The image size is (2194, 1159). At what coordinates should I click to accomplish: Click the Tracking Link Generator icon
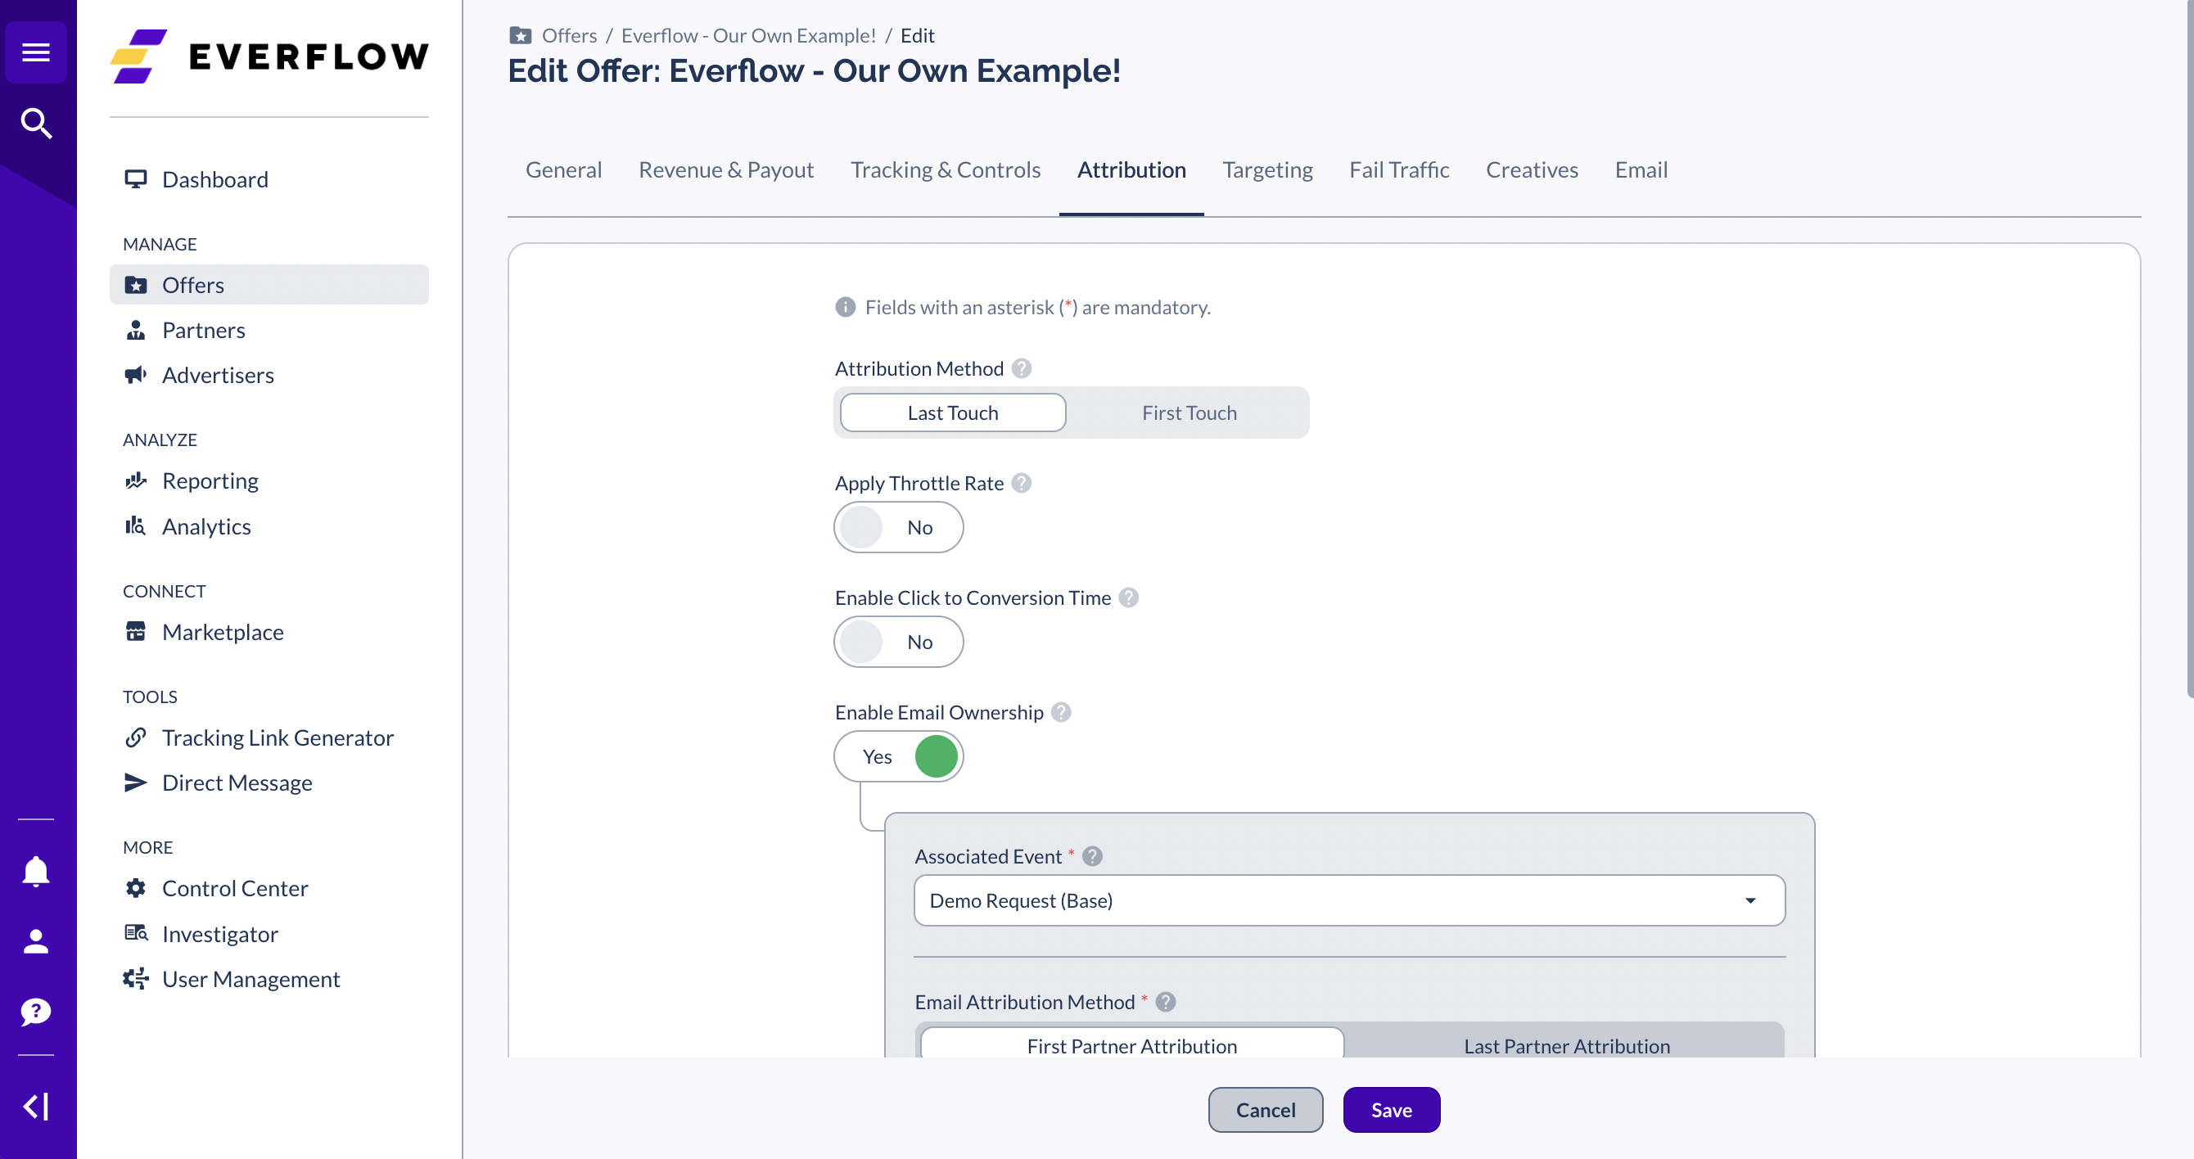137,737
